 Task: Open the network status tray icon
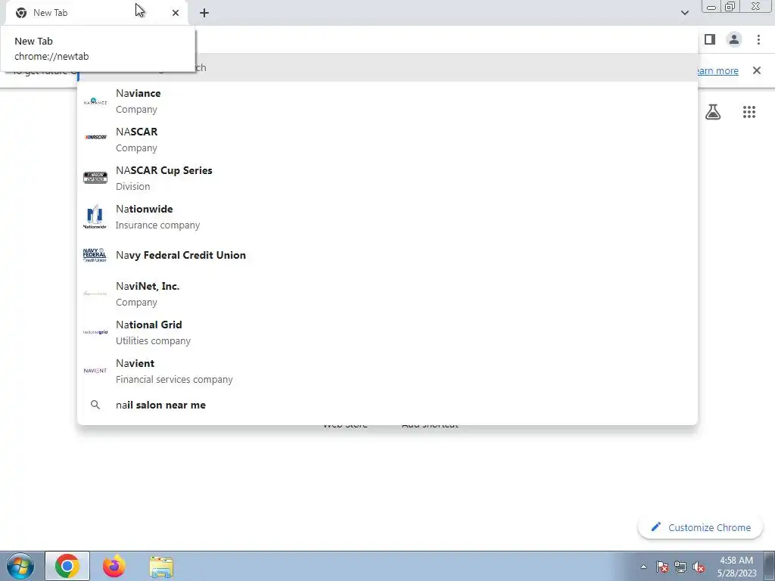point(680,567)
